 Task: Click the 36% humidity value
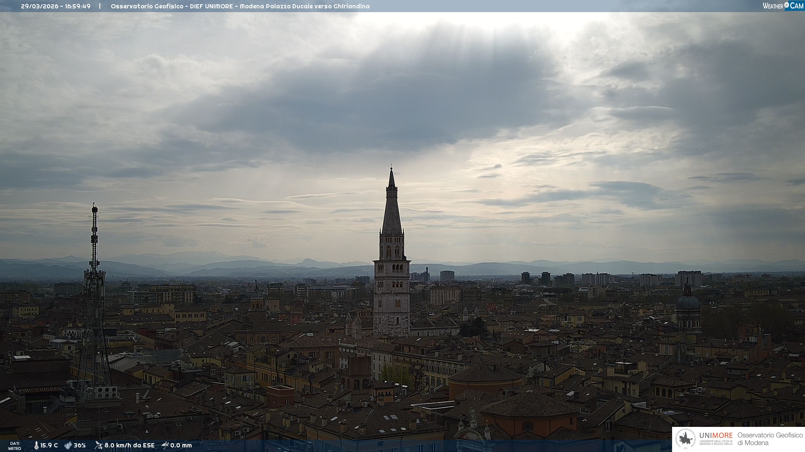80,445
